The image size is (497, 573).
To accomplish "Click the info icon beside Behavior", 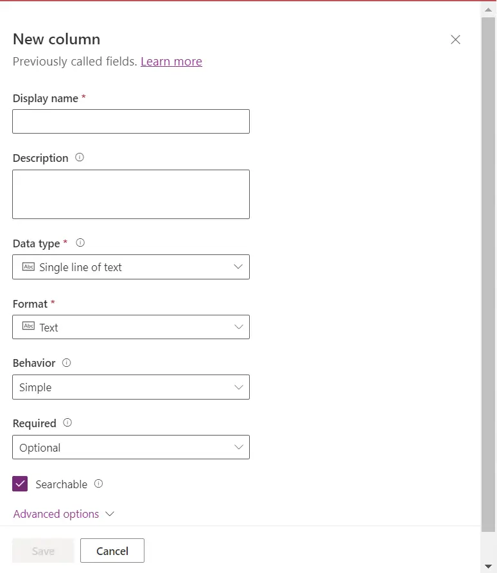I will click(66, 363).
